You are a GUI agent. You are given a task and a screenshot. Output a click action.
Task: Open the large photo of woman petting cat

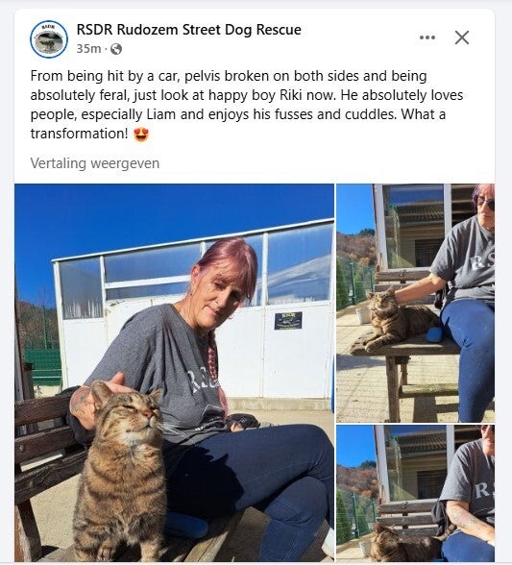point(174,373)
